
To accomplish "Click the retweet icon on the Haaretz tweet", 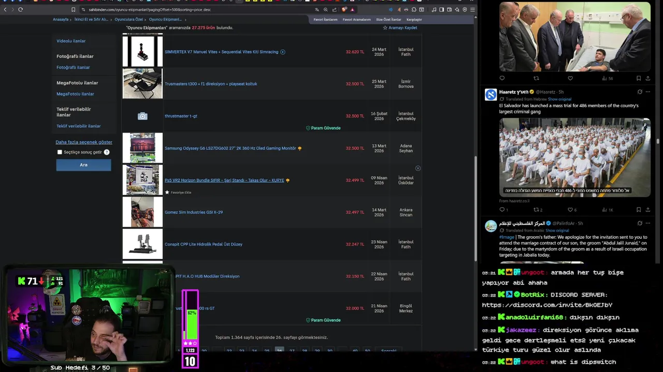I will [536, 210].
